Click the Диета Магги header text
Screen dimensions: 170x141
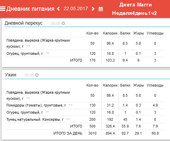(135, 5)
